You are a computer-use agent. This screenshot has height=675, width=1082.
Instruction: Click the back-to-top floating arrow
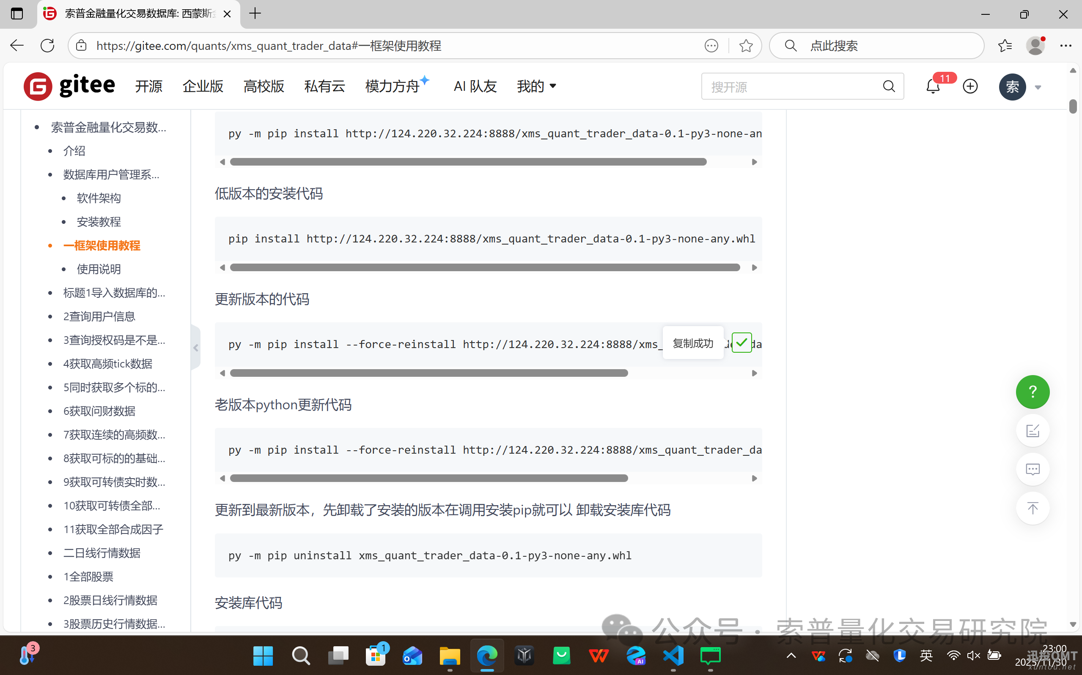(1033, 508)
